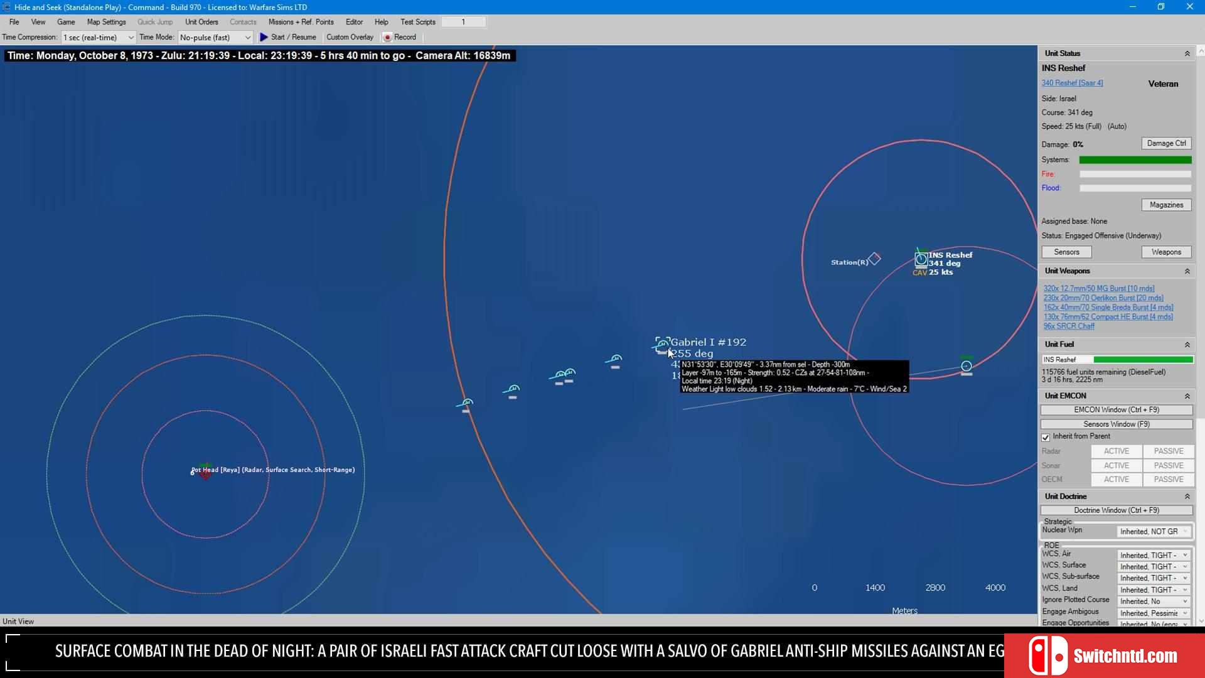Click the Damage Ctrl button
Viewport: 1205px width, 678px height.
[x=1166, y=144]
